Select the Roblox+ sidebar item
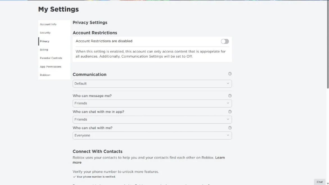329x185 pixels. tap(45, 75)
